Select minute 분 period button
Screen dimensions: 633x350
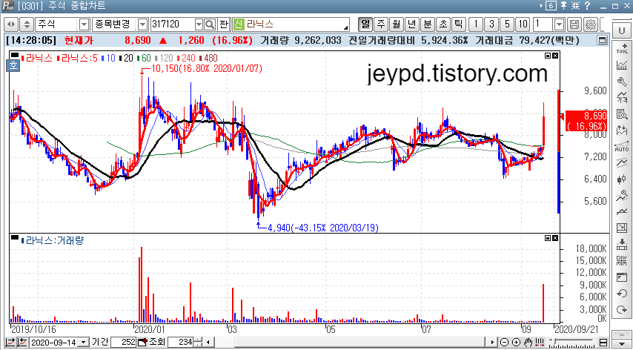[x=427, y=24]
